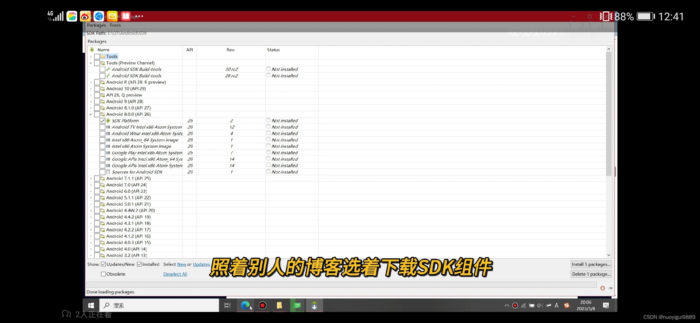This screenshot has width=700, height=323.
Task: Open Microsoft Edge from taskbar
Action: pyautogui.click(x=245, y=305)
